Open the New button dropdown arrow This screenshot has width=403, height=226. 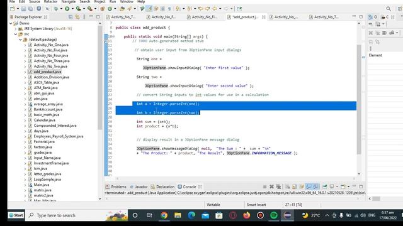(x=18, y=9)
